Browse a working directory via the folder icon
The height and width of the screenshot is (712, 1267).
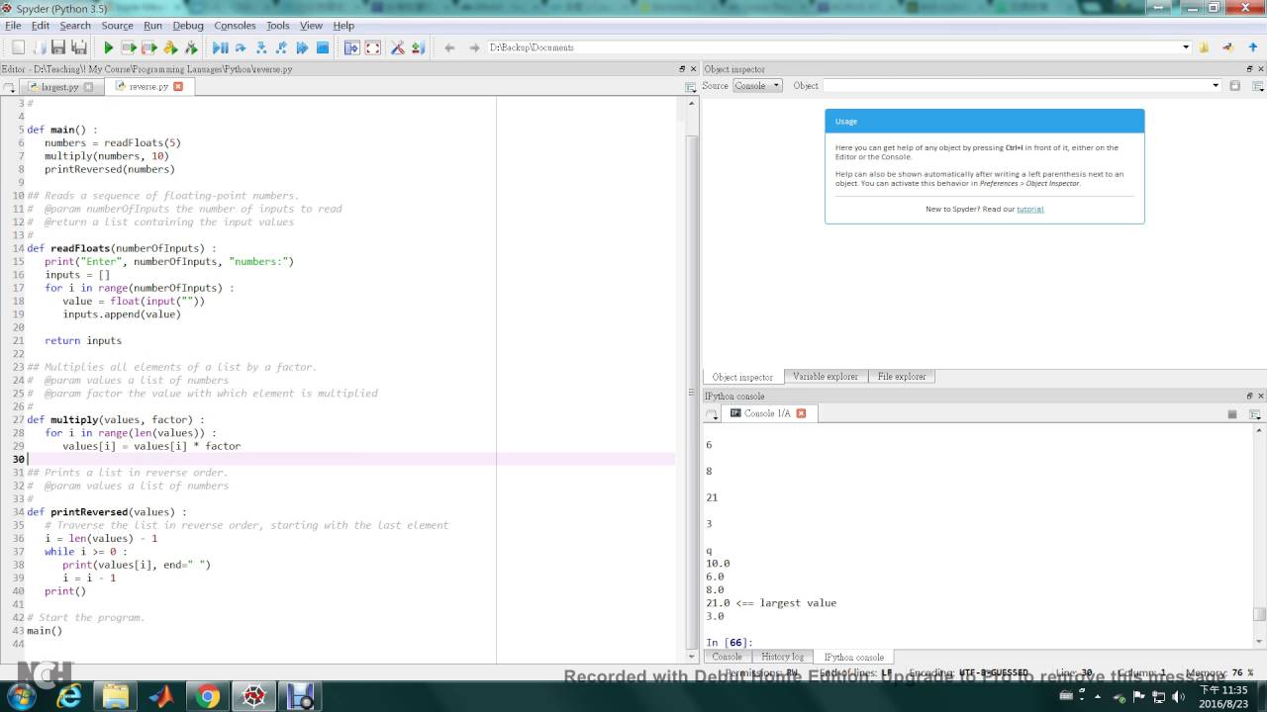click(x=1205, y=47)
